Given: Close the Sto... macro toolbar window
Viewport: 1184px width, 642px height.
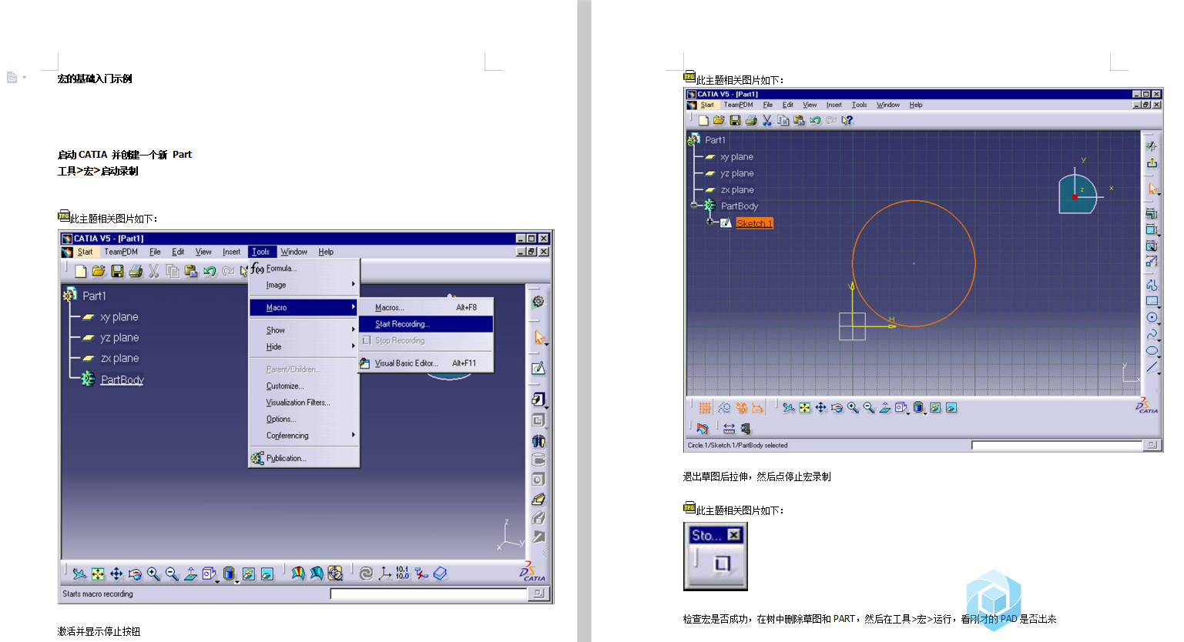Looking at the screenshot, I should [x=734, y=535].
